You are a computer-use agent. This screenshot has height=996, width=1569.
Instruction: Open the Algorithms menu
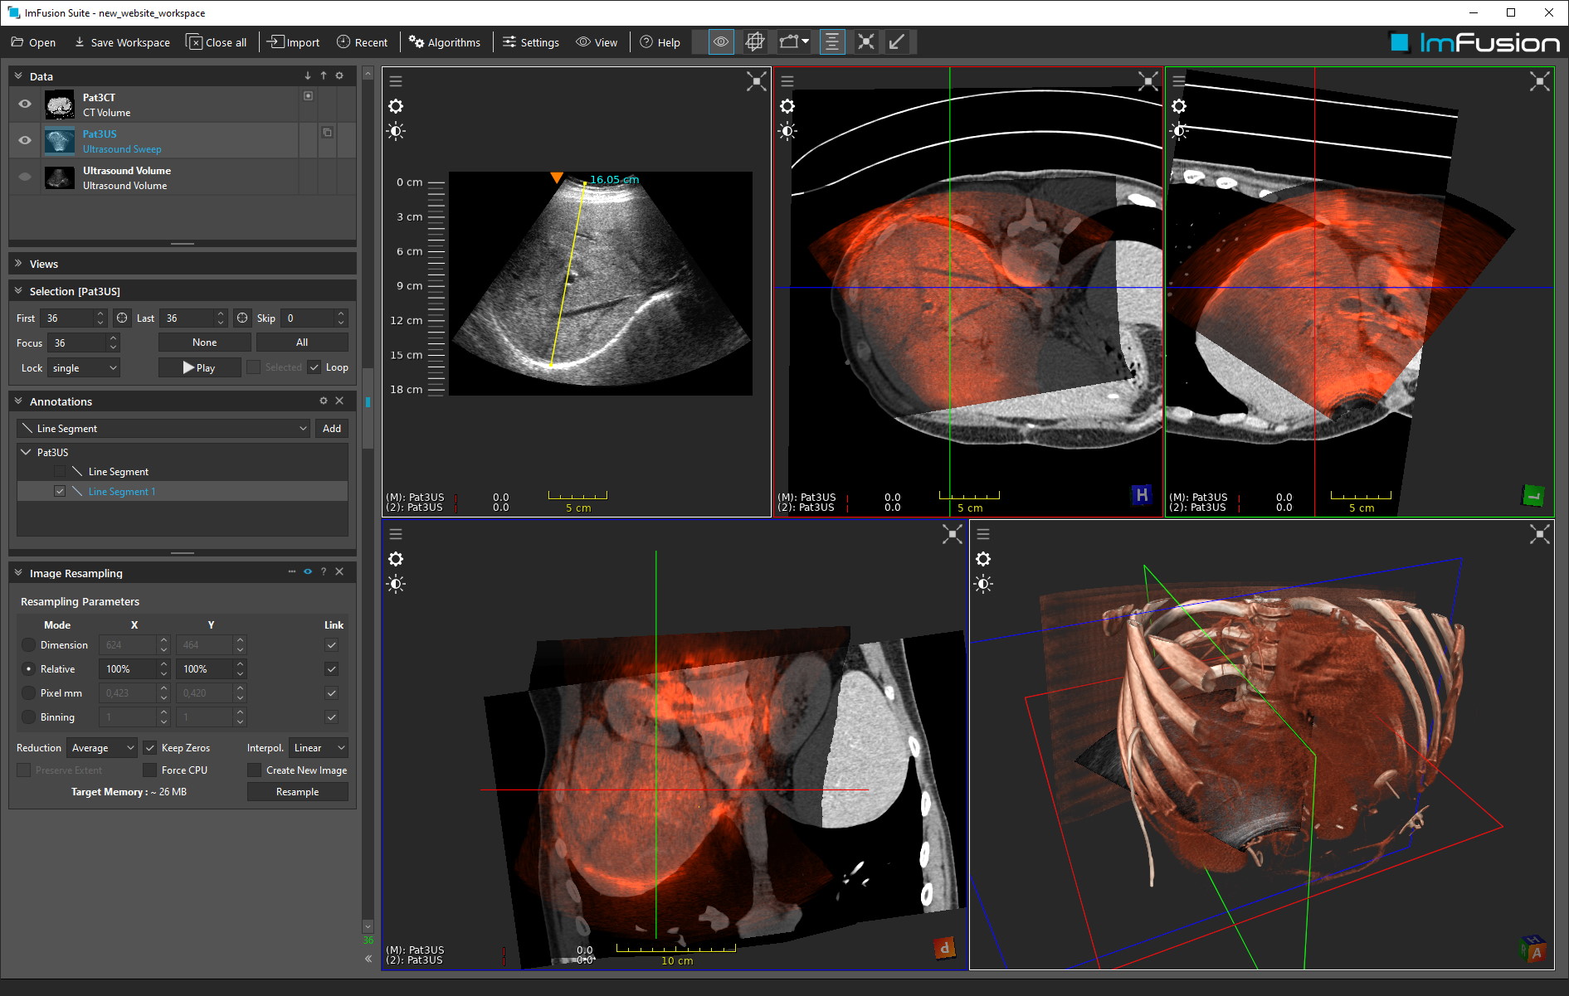click(445, 42)
